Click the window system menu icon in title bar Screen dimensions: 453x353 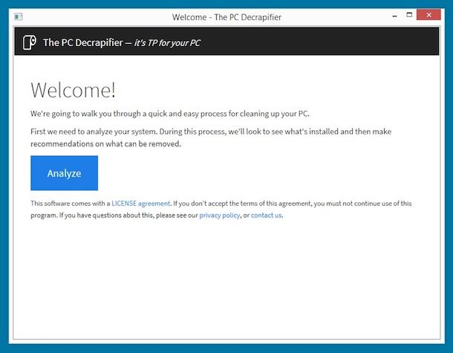click(19, 17)
